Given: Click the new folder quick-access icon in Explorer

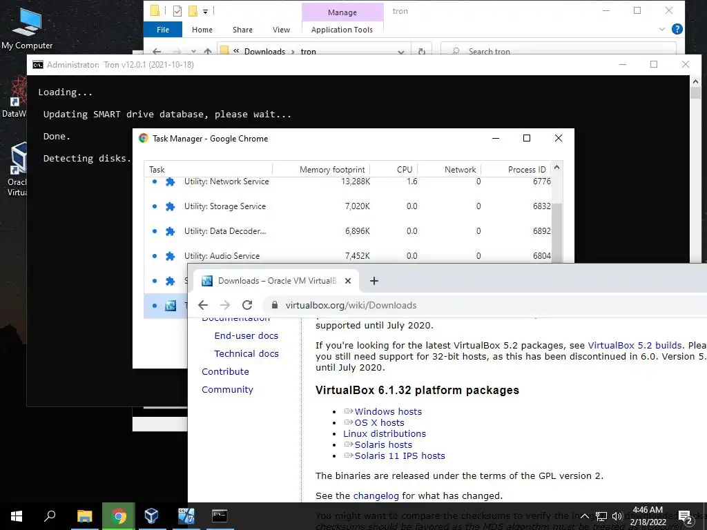Looking at the screenshot, I should click(x=193, y=11).
